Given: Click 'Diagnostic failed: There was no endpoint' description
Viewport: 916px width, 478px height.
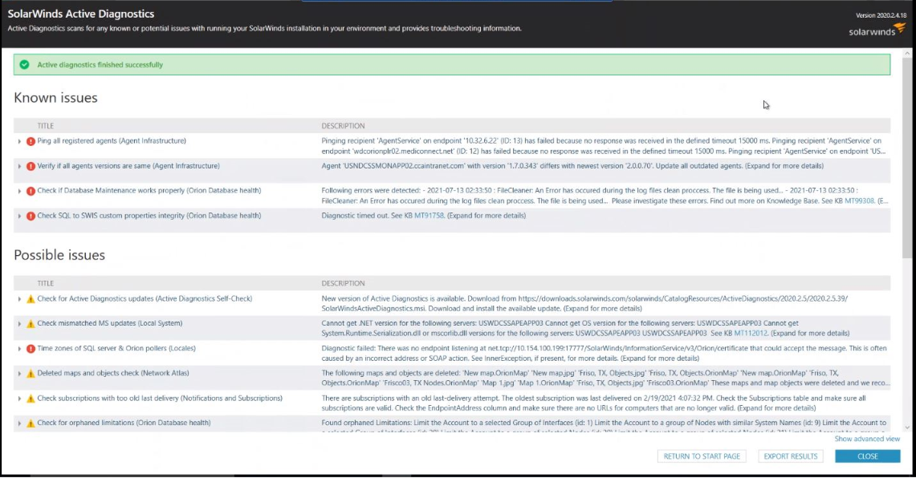Looking at the screenshot, I should 604,353.
